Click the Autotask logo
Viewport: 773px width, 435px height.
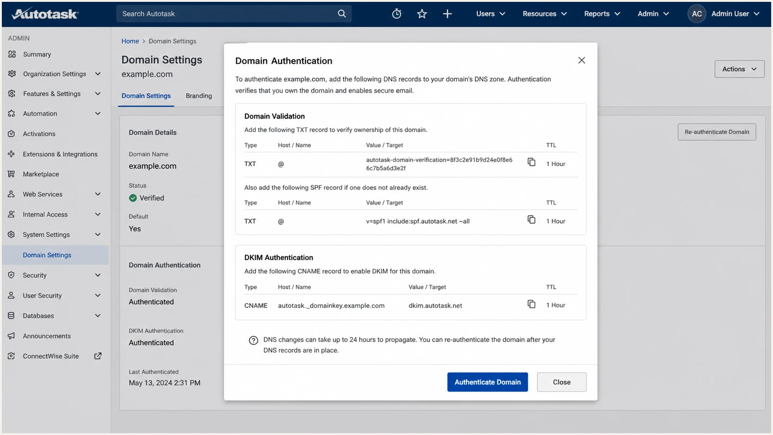[x=45, y=14]
